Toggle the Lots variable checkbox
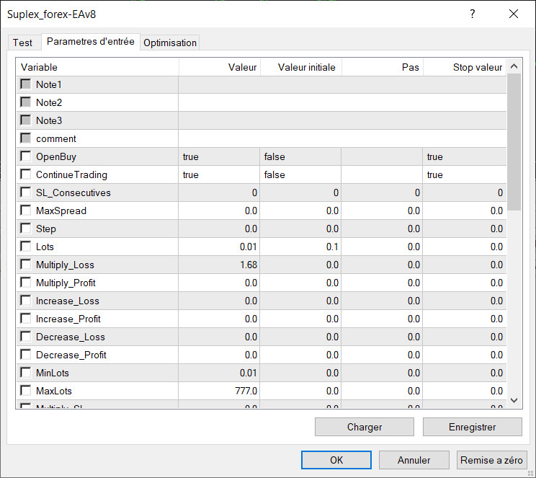Viewport: 536px width, 478px height. (x=26, y=247)
